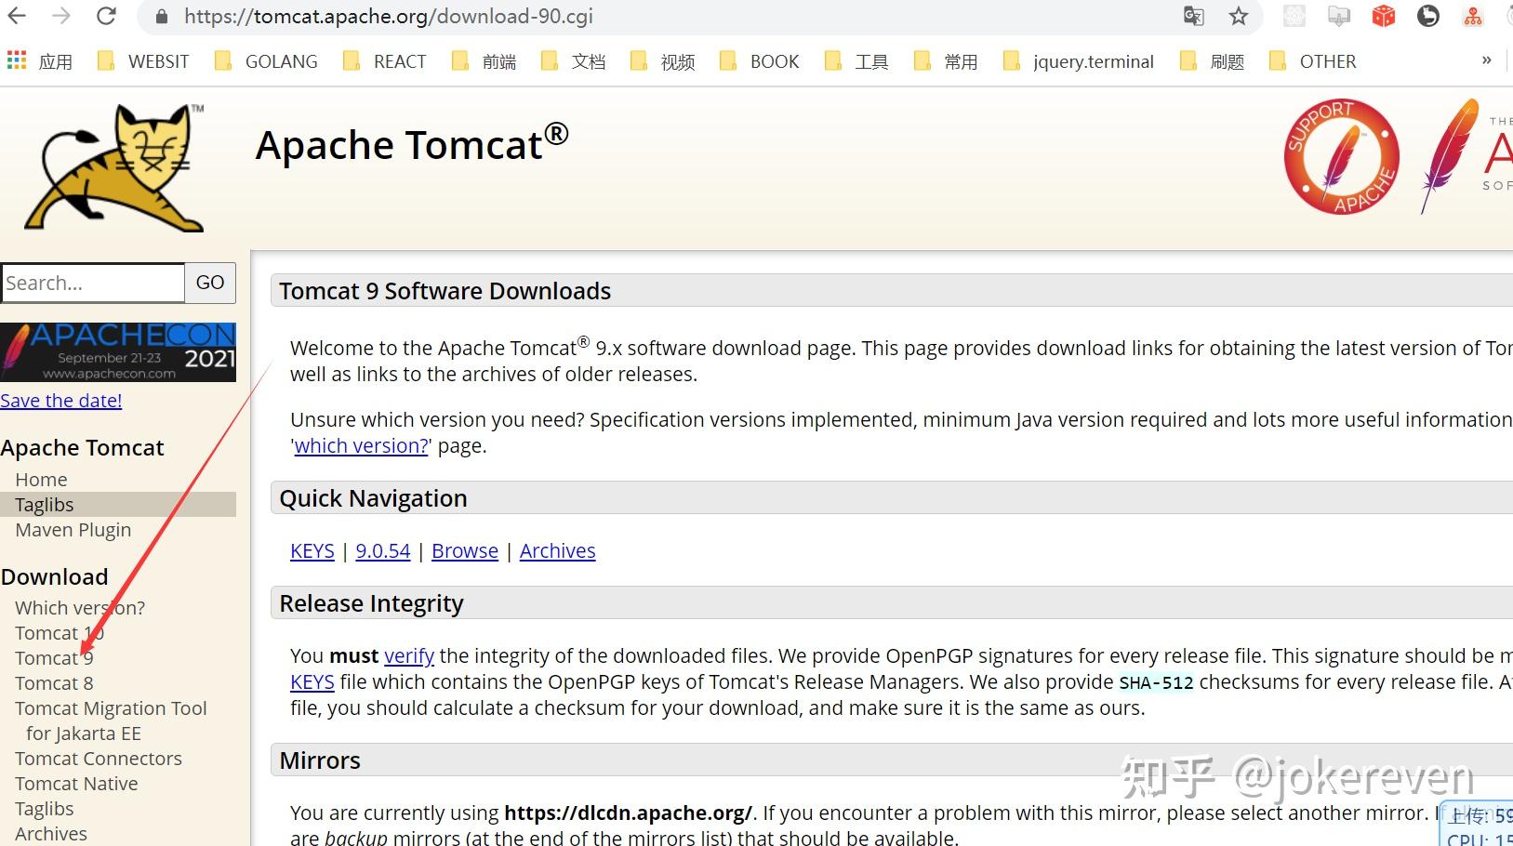This screenshot has width=1513, height=846.
Task: Click the HTTPS padlock security icon
Action: coord(160,16)
